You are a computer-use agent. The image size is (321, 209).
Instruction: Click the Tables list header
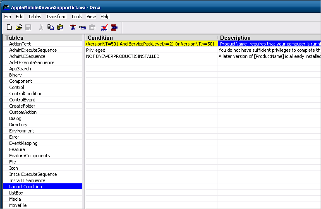pyautogui.click(x=43, y=38)
